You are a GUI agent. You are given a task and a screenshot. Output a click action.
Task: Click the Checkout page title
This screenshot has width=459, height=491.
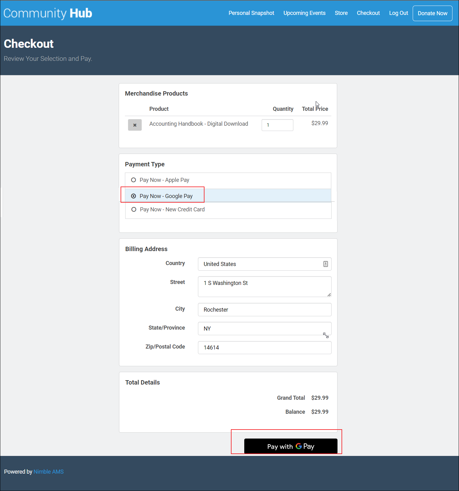coord(29,44)
